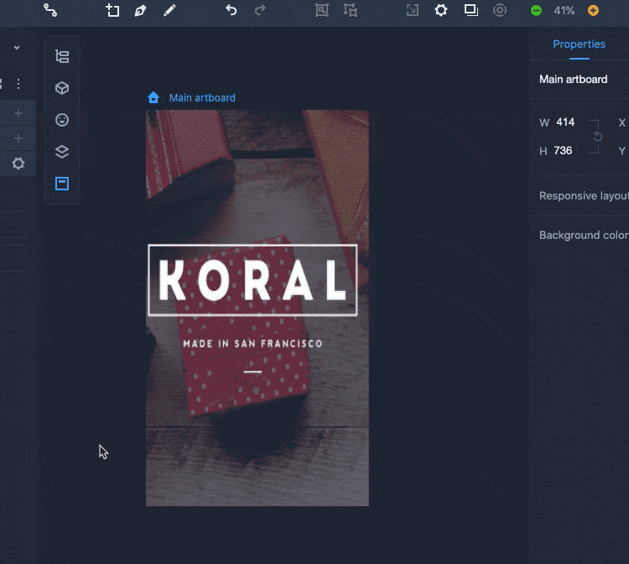Open the smiley icons library panel
Image resolution: width=629 pixels, height=564 pixels.
(x=62, y=120)
